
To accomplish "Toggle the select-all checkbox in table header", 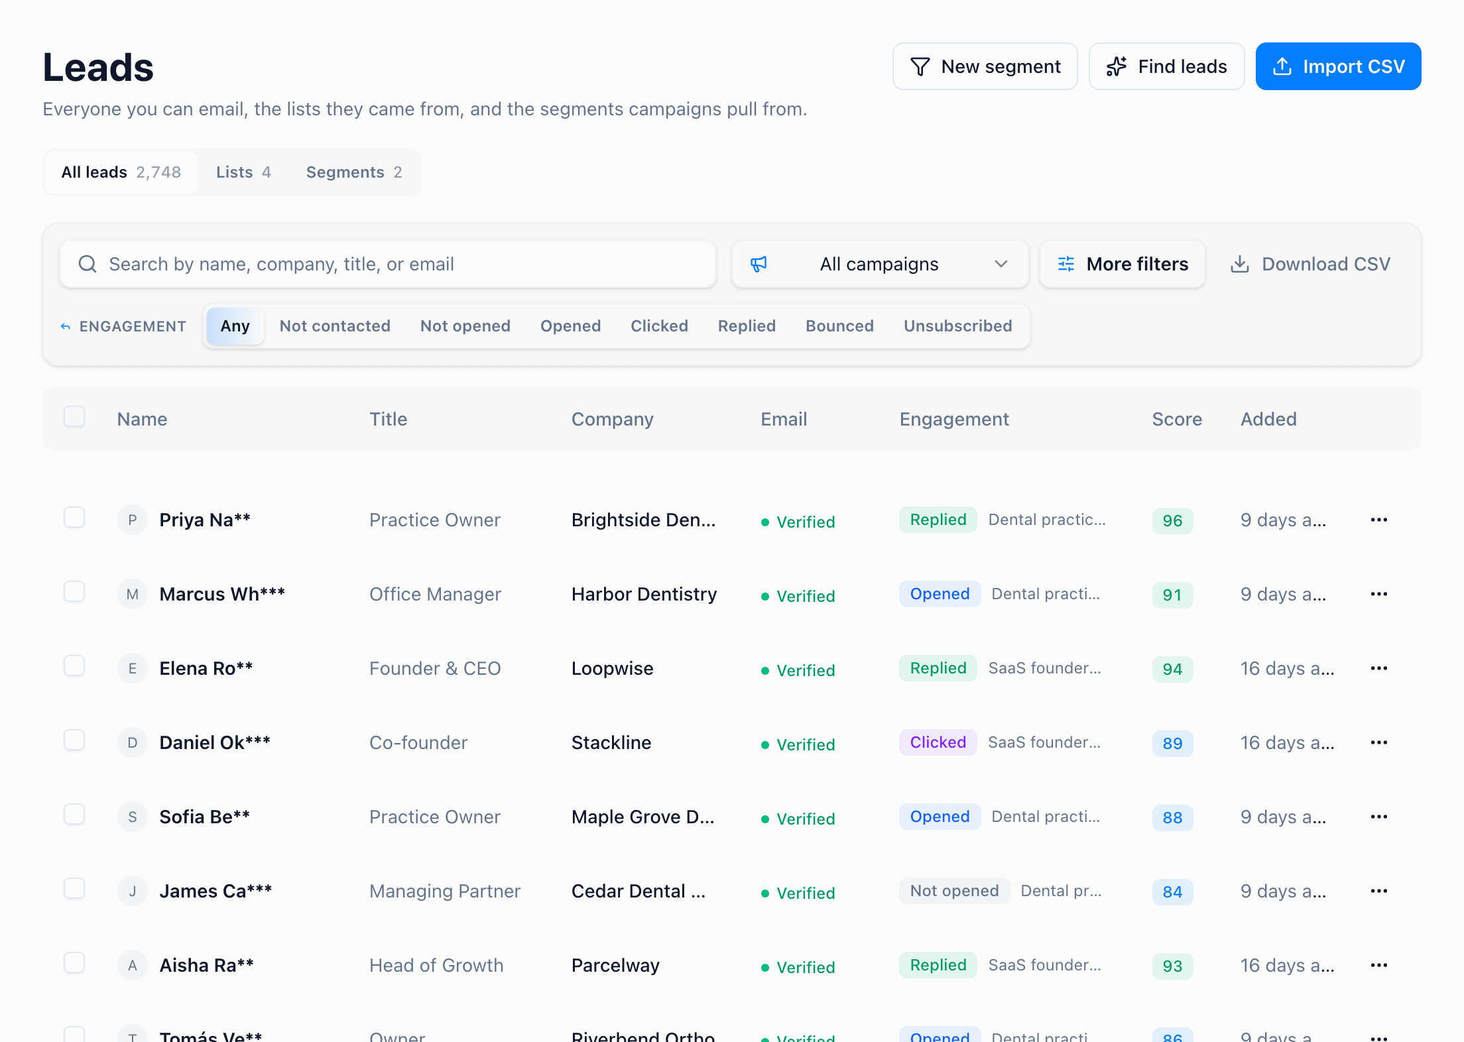I will [x=74, y=417].
